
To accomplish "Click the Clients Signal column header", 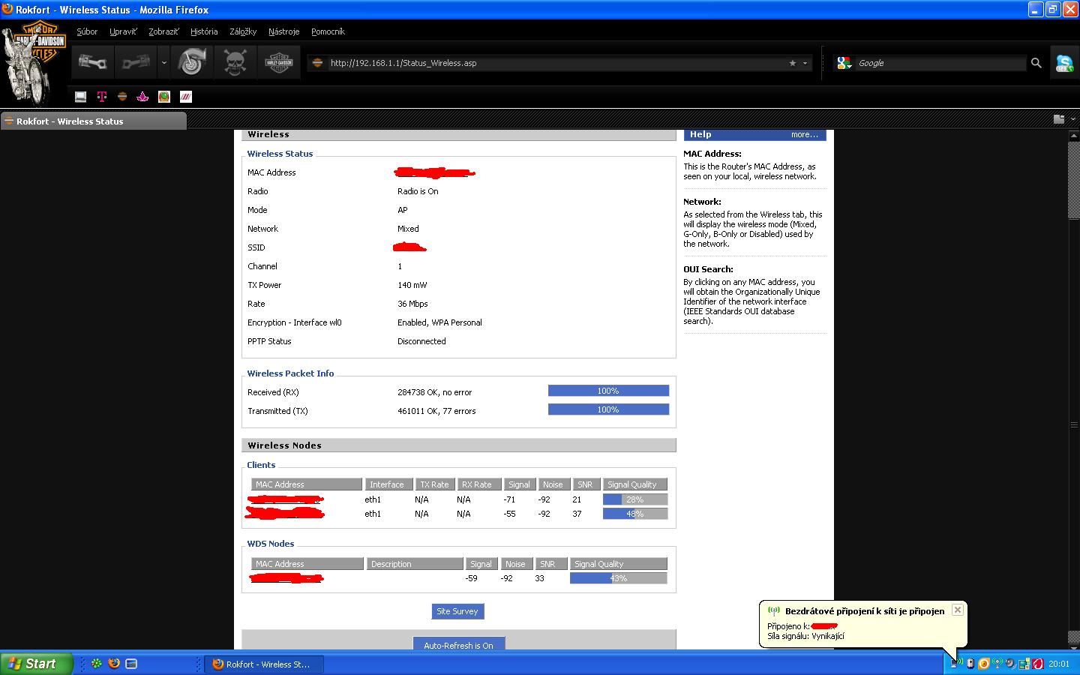I will point(519,484).
